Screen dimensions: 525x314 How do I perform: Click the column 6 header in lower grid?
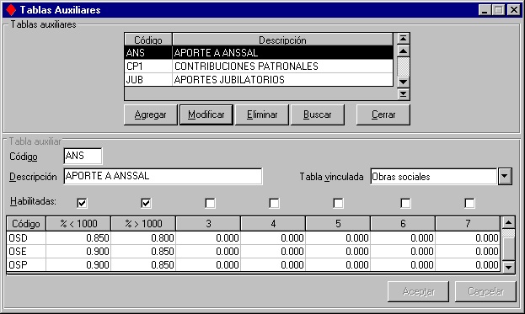point(403,223)
